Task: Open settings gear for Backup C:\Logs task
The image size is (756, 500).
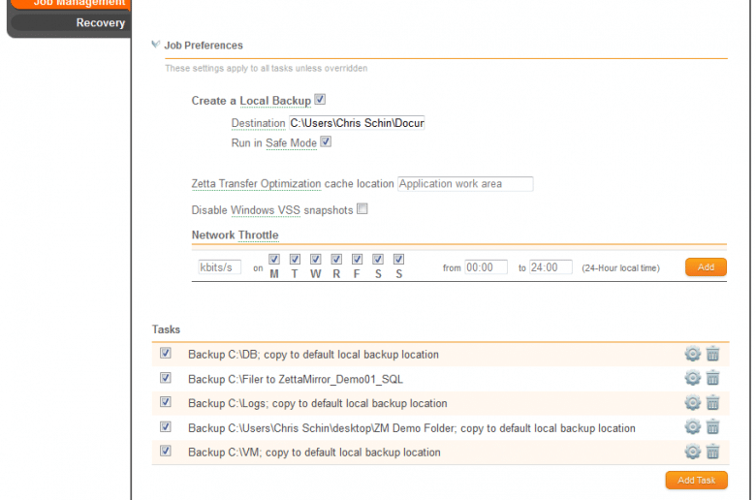Action: tap(692, 402)
